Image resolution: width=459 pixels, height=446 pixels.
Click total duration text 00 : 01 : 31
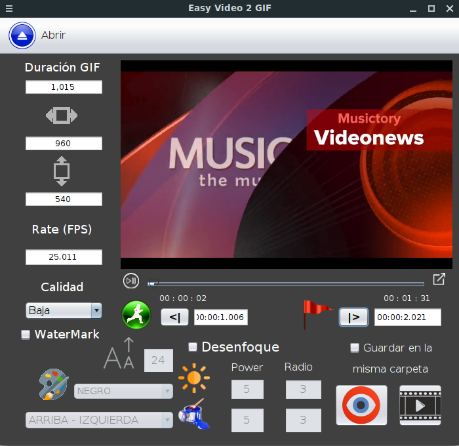[x=407, y=298]
